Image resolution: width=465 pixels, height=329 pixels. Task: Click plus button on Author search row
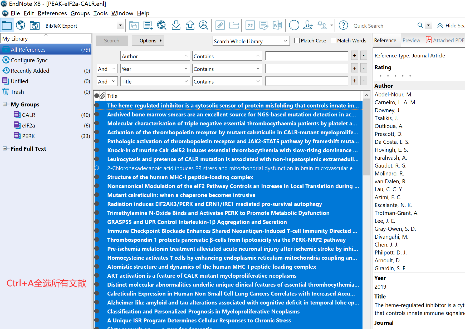click(x=355, y=56)
